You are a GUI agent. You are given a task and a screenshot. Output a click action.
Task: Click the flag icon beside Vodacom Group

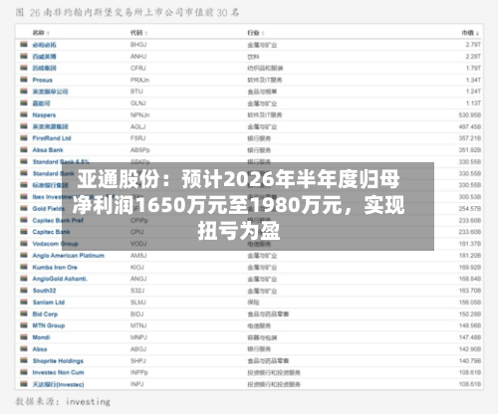[x=24, y=243]
